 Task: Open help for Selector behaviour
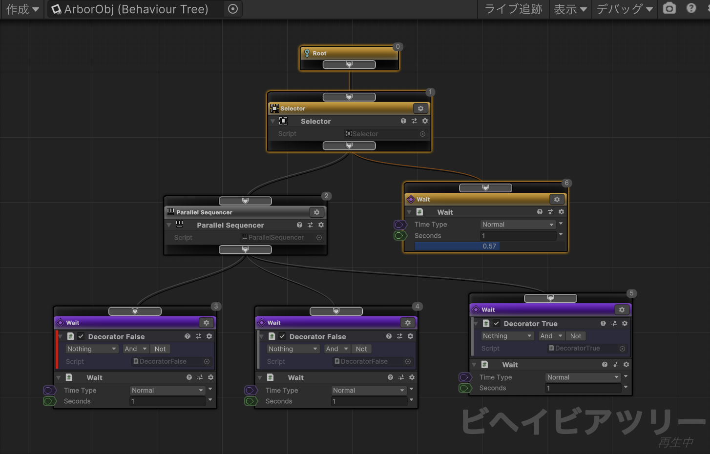point(403,121)
